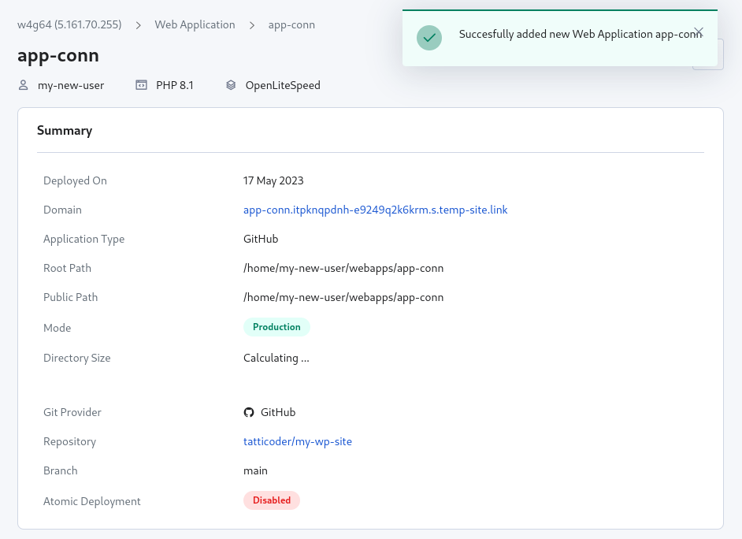Click the PHP 8.1 code window icon
The image size is (742, 539).
click(x=142, y=85)
